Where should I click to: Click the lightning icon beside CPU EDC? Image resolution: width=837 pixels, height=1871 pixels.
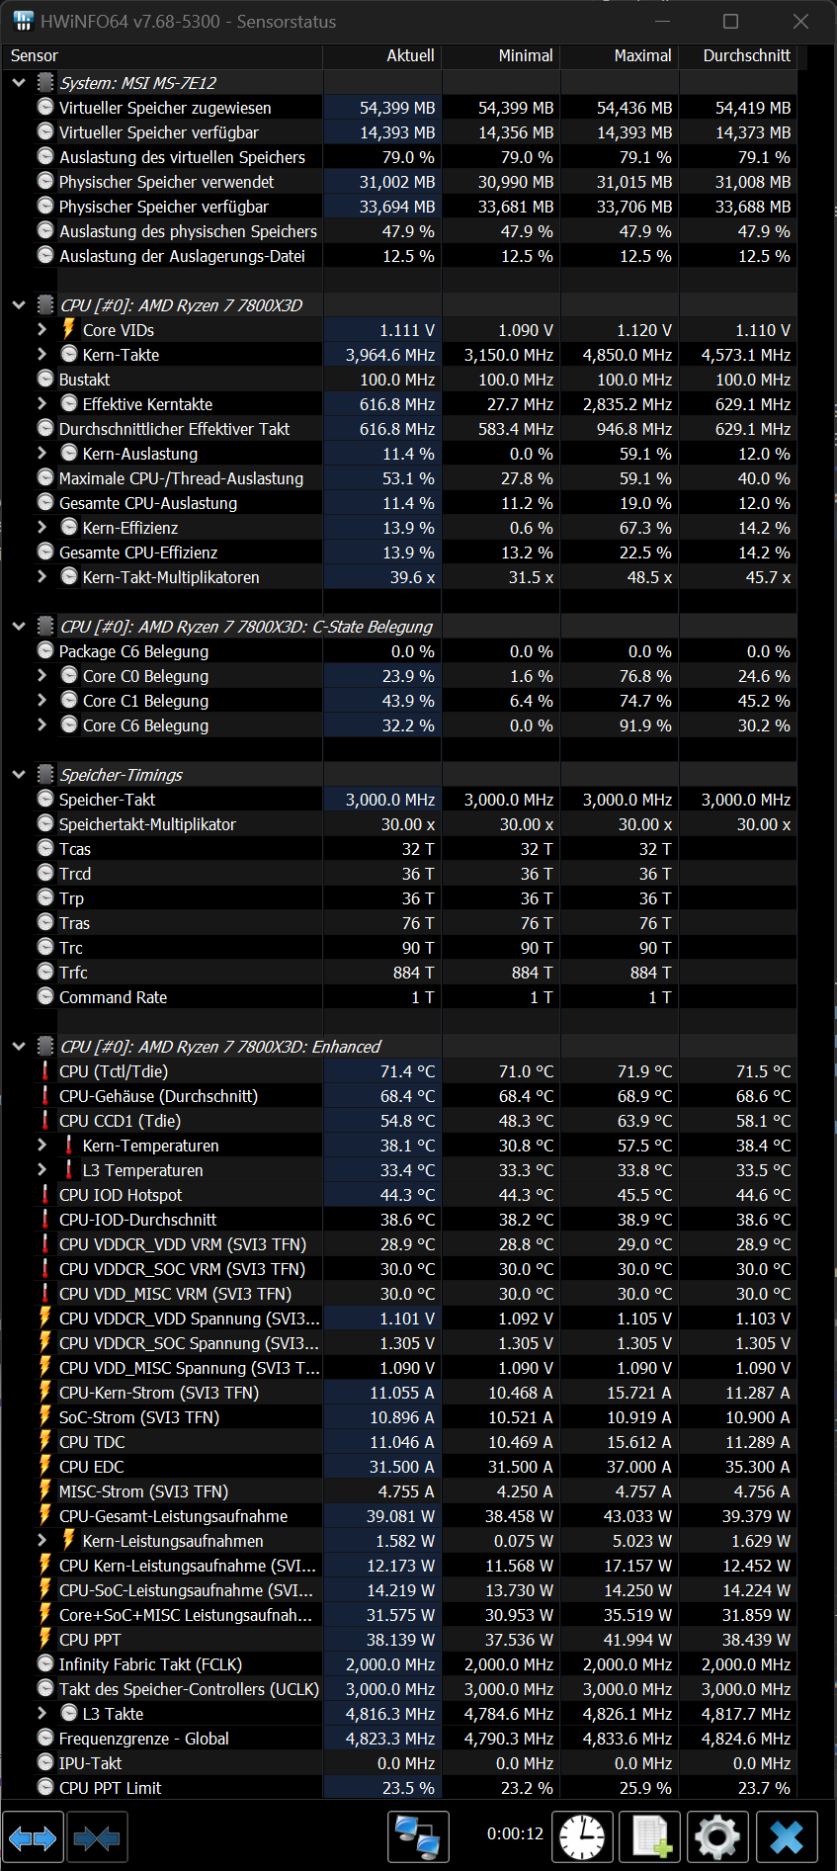[x=44, y=1466]
